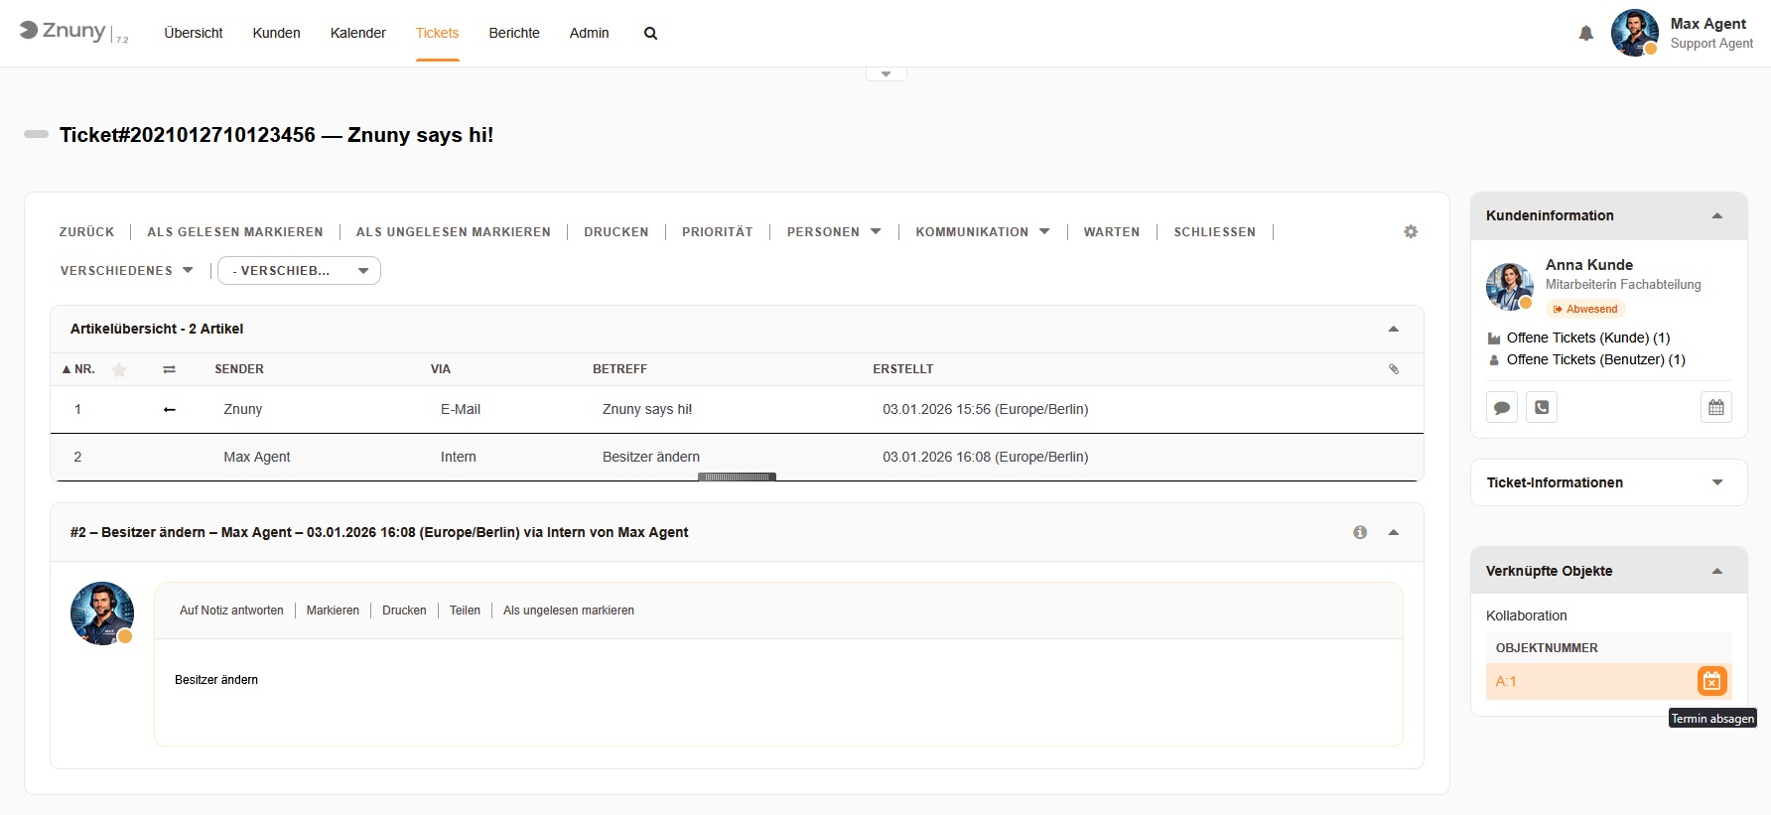Viewport: 1771px width, 815px height.
Task: Toggle the star column header in article list
Action: (x=119, y=369)
